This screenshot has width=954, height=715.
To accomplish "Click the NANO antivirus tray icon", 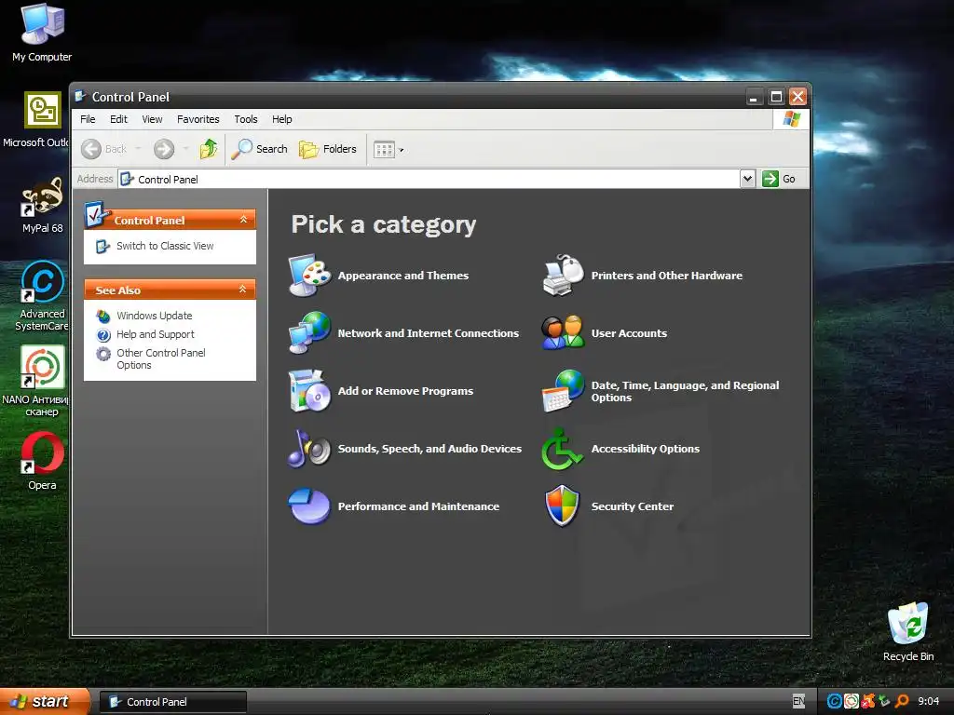I will coord(852,701).
